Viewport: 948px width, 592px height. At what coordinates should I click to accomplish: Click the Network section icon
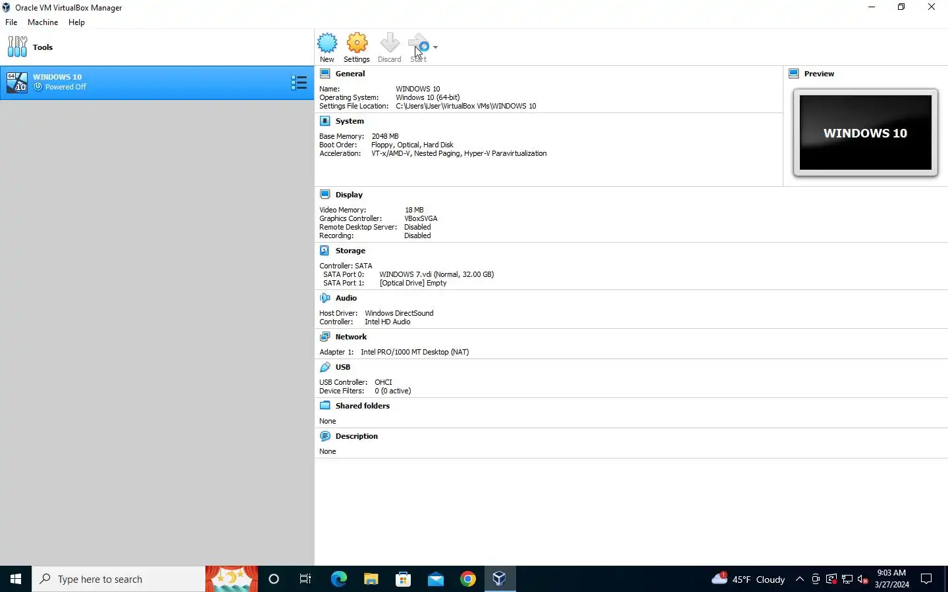325,336
